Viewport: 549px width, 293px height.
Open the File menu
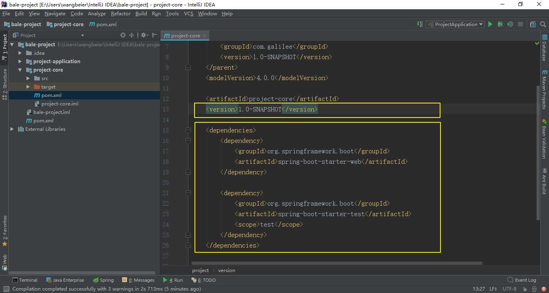[6, 13]
